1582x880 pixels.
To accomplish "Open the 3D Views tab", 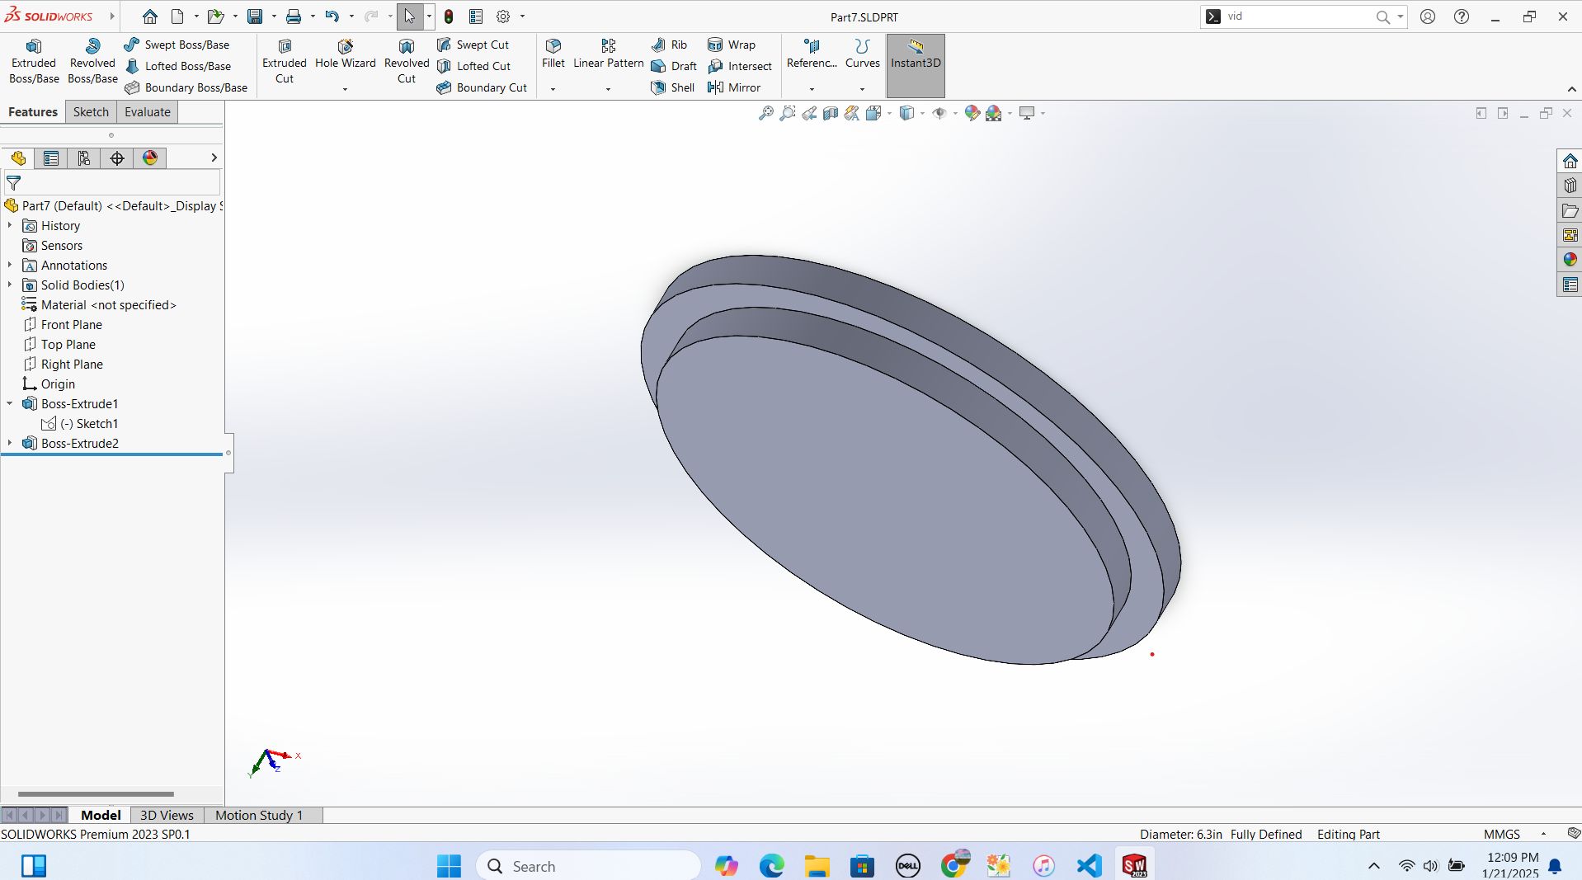I will point(167,815).
